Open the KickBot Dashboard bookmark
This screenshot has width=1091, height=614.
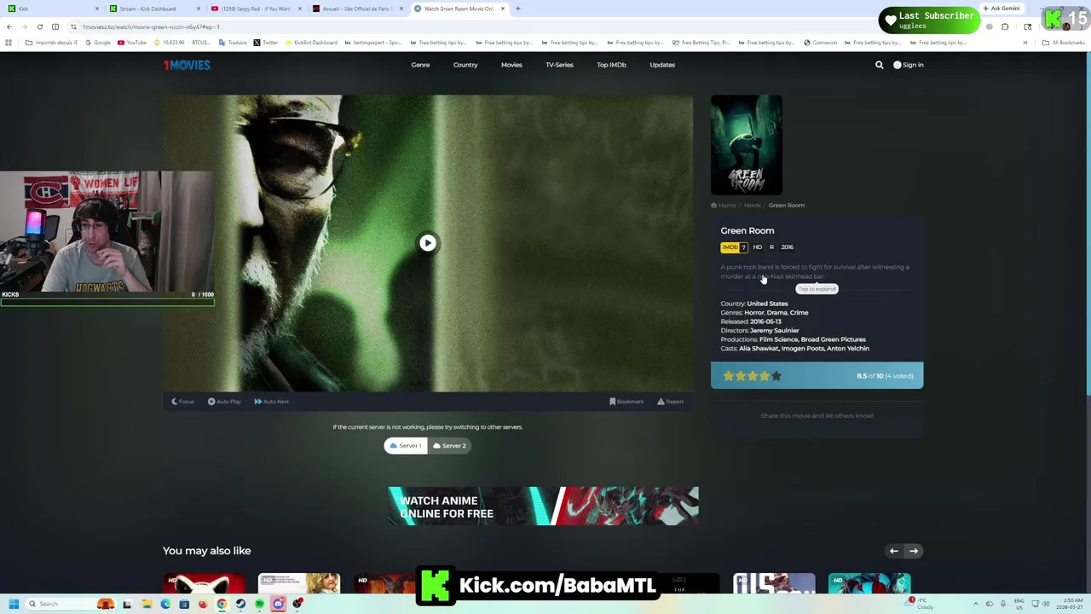pos(311,43)
